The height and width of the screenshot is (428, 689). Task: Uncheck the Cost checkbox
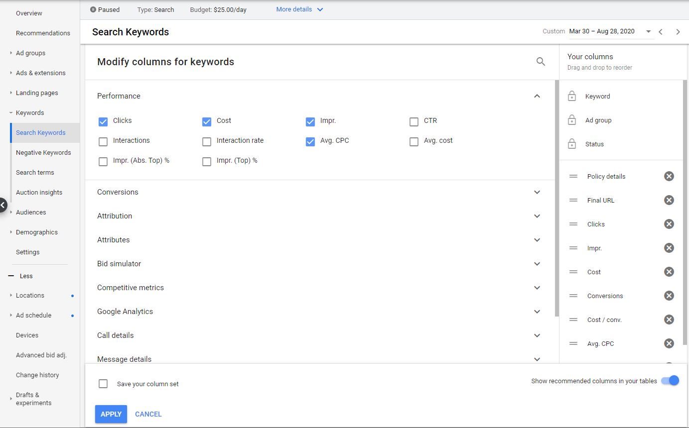(x=207, y=121)
